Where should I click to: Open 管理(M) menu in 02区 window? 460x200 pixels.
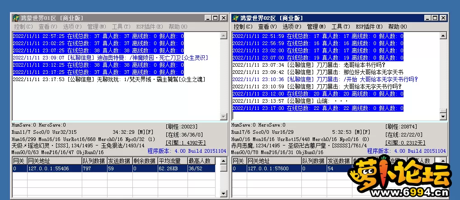(x=316, y=27)
